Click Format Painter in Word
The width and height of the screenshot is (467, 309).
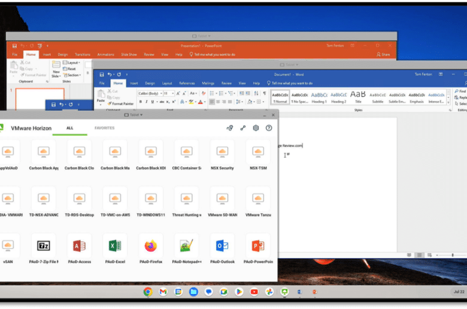click(120, 104)
